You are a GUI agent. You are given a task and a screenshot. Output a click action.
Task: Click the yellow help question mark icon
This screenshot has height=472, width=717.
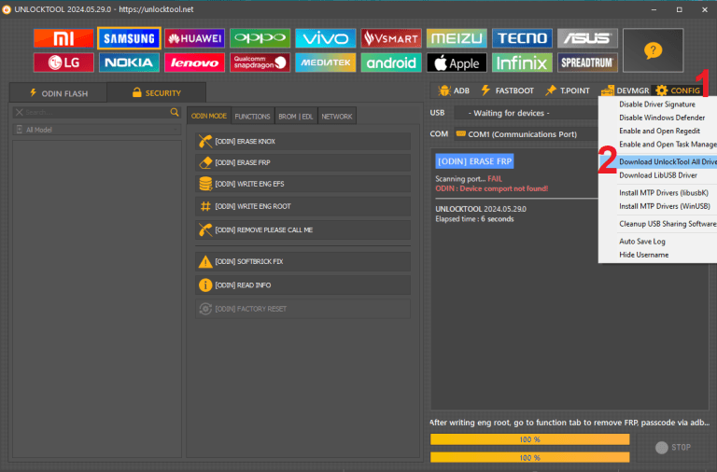pos(653,50)
